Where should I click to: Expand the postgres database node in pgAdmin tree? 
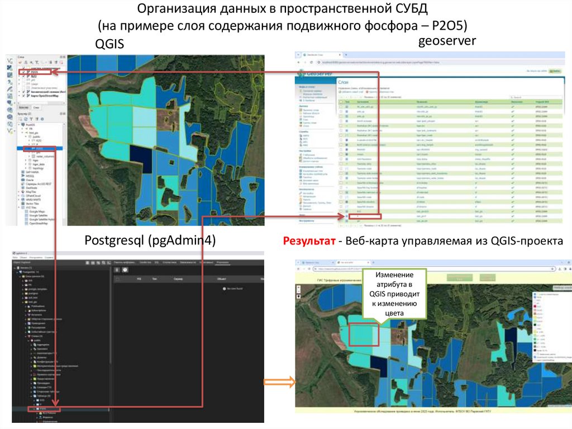pos(23,294)
